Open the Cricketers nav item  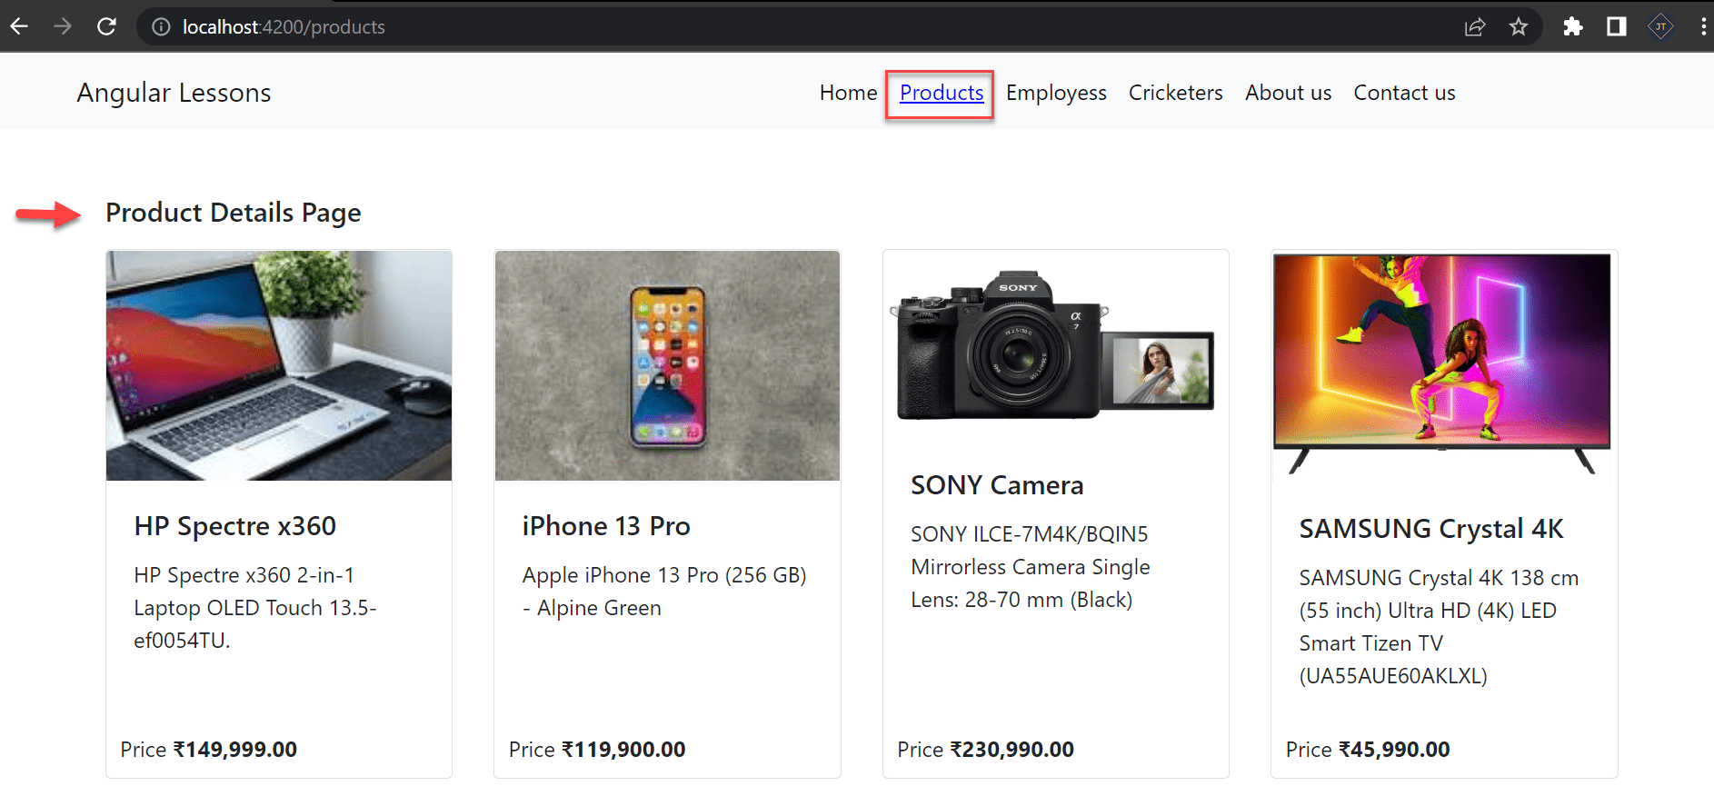(1175, 93)
